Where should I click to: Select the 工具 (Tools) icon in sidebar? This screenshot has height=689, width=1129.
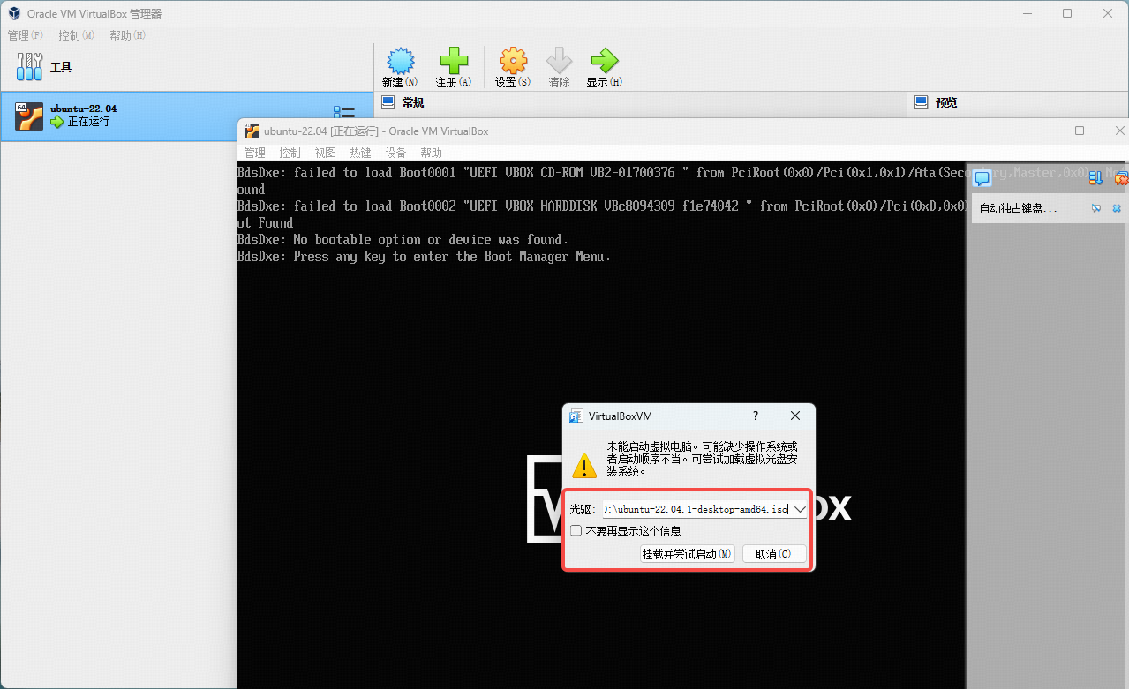(29, 66)
